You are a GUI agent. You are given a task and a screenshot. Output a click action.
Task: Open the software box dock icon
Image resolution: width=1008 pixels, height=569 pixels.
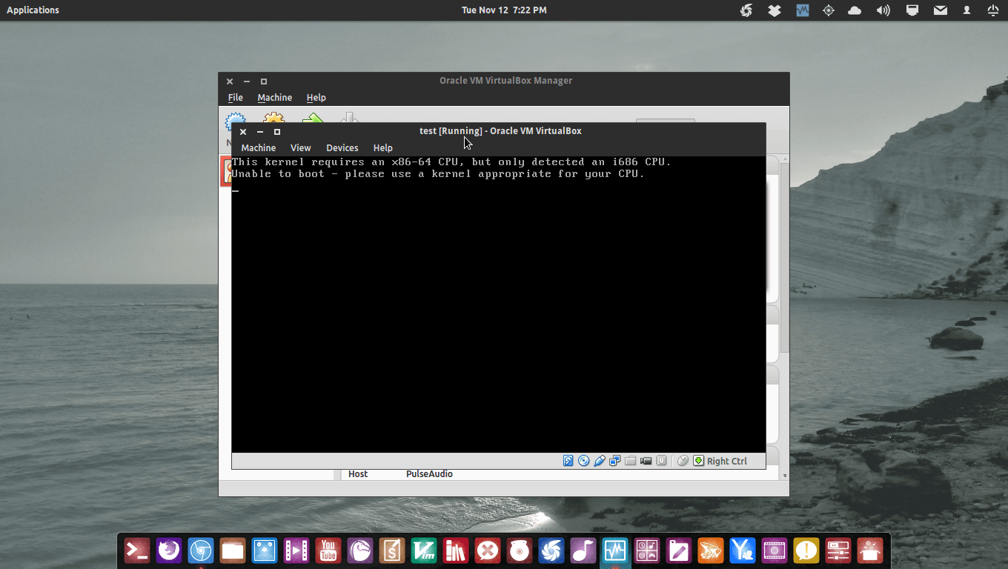point(870,550)
